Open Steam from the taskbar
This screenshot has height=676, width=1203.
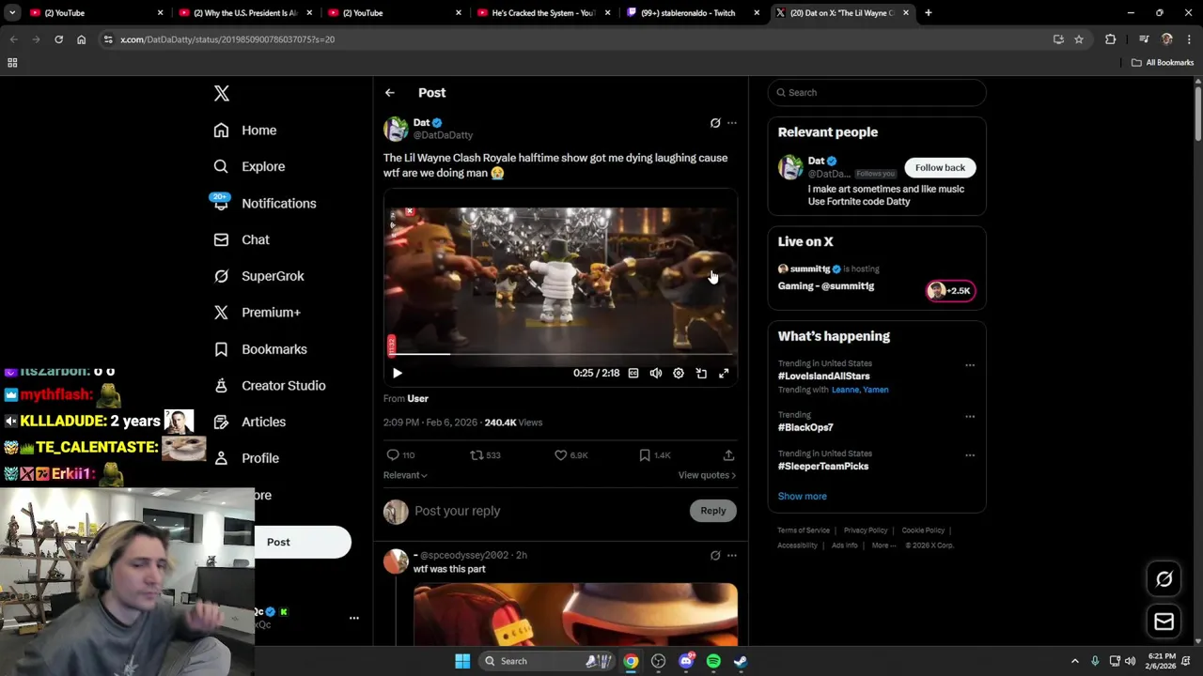click(x=741, y=661)
